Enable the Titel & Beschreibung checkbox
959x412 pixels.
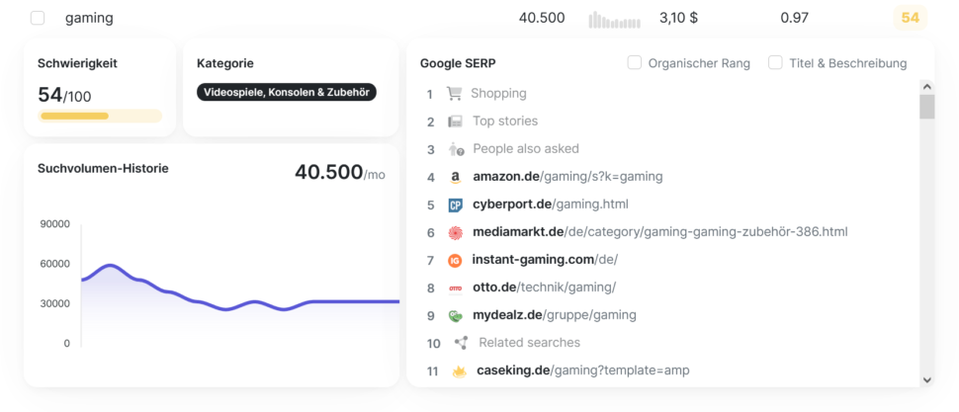click(775, 62)
